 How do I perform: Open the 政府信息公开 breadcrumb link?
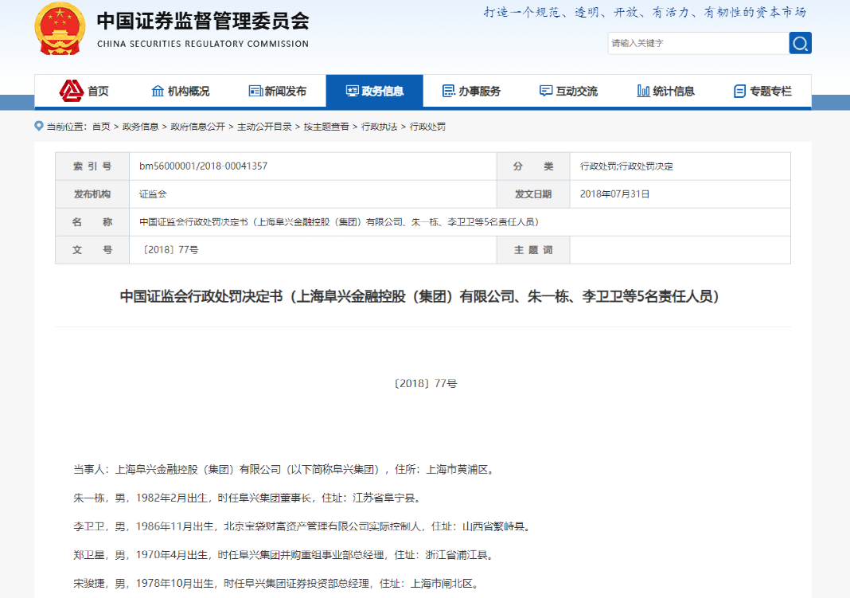point(197,126)
